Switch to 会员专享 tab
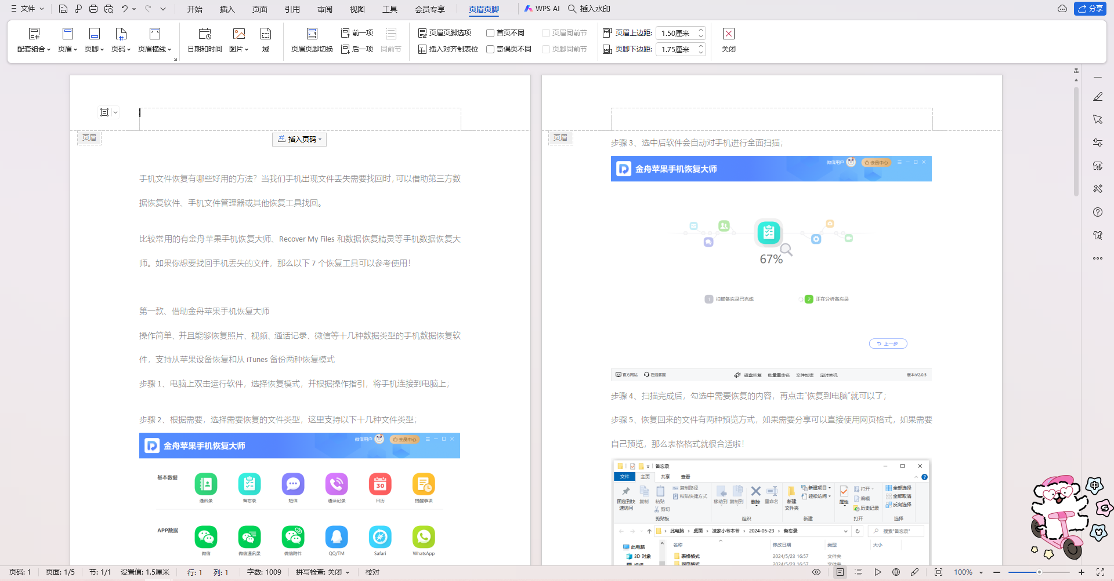 pyautogui.click(x=430, y=9)
